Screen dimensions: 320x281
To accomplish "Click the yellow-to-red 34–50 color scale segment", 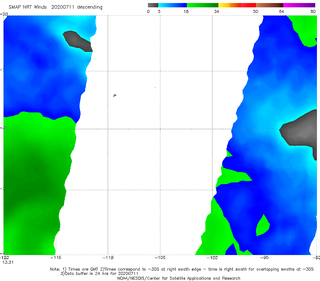I will pyautogui.click(x=237, y=5).
